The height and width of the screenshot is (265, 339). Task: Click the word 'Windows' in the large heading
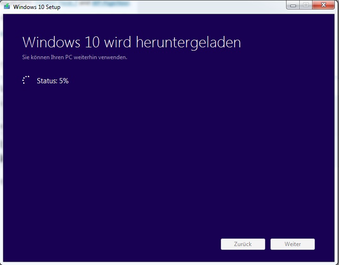(52, 42)
